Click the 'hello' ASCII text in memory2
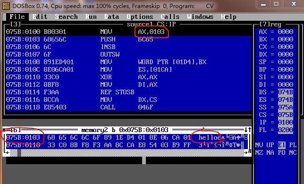Viewport: 304px width, 184px height. [208, 137]
